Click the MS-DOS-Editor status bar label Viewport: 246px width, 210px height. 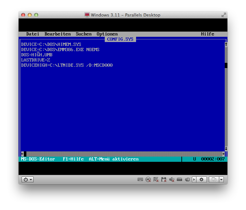point(38,159)
